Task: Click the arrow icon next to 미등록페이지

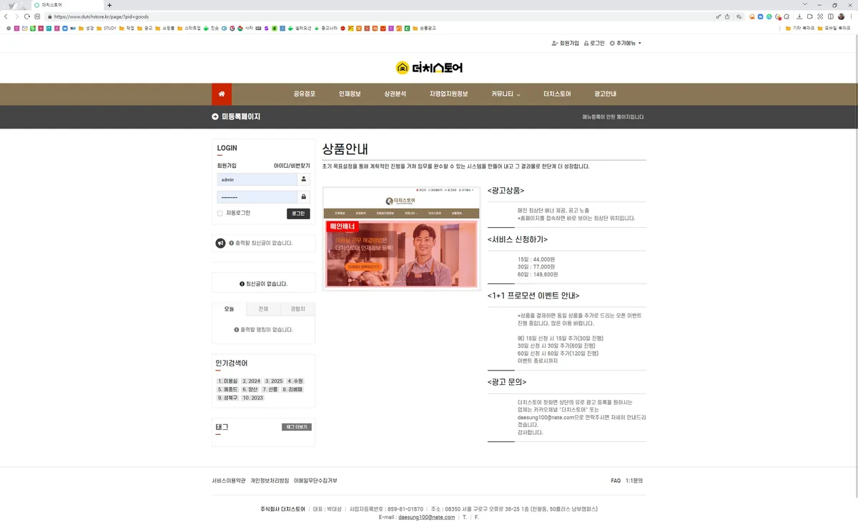Action: point(215,116)
